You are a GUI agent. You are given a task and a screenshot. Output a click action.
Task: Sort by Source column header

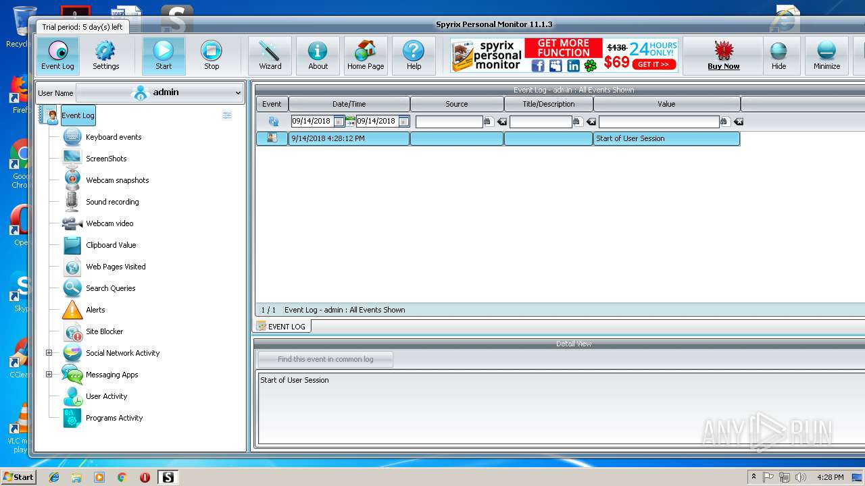(x=457, y=104)
